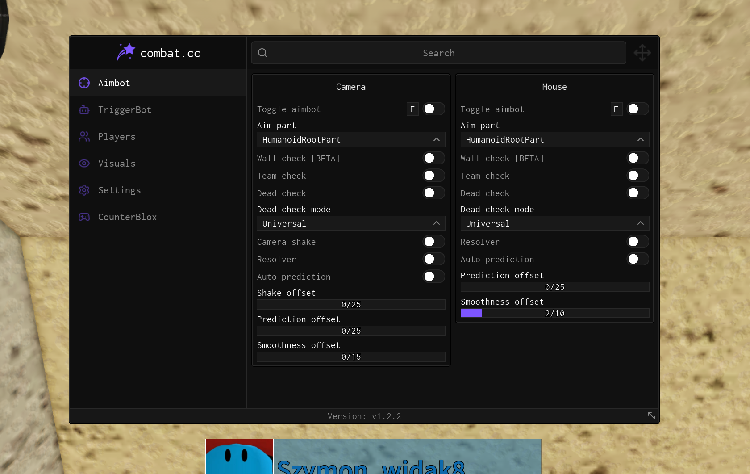
Task: Open Camera Aim part HumanoidRootPart dropdown
Action: point(351,140)
